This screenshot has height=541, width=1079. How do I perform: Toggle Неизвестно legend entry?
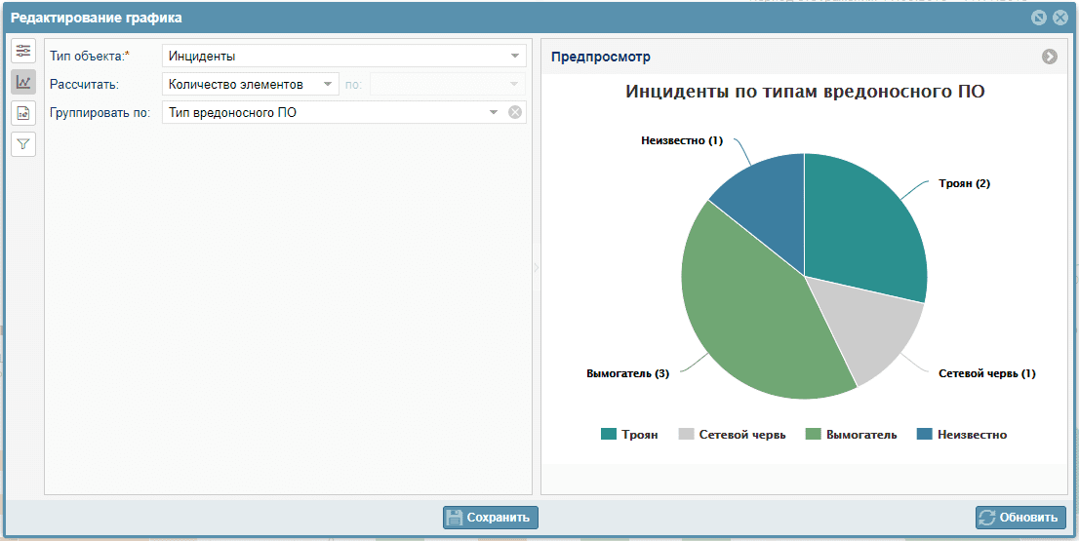(x=962, y=435)
